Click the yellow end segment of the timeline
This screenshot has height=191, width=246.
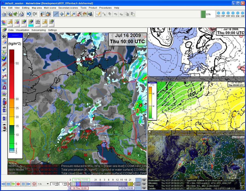[x=130, y=184]
